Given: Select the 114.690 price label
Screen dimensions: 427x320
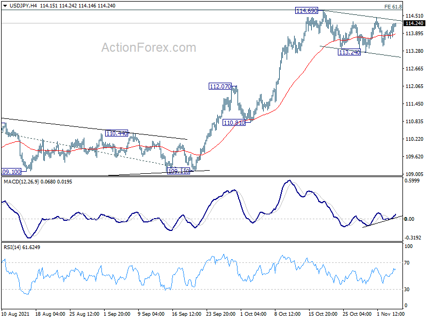Looking at the screenshot, I should (306, 11).
